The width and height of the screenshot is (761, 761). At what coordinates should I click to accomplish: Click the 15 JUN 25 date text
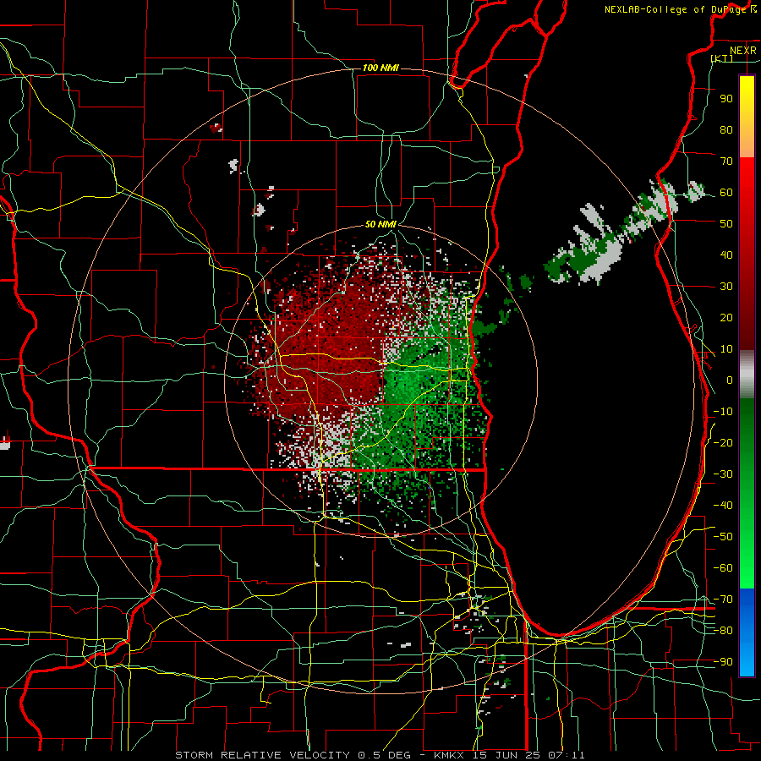tap(507, 755)
